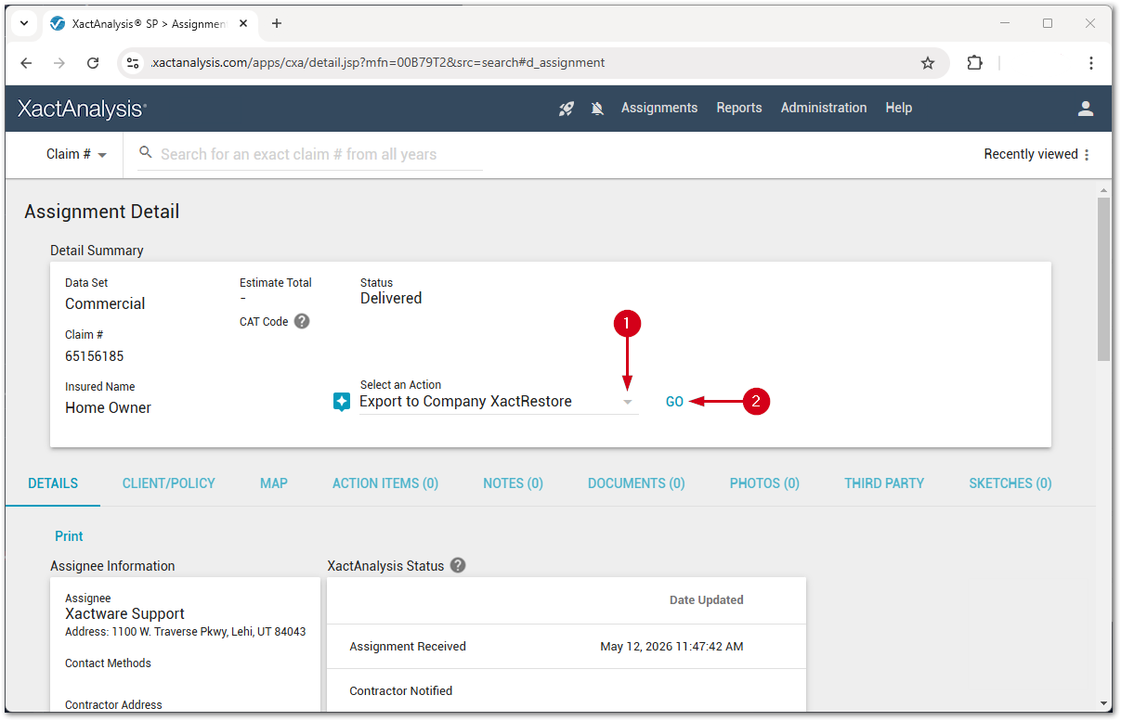
Task: Bookmark this page with the star icon
Action: (928, 63)
